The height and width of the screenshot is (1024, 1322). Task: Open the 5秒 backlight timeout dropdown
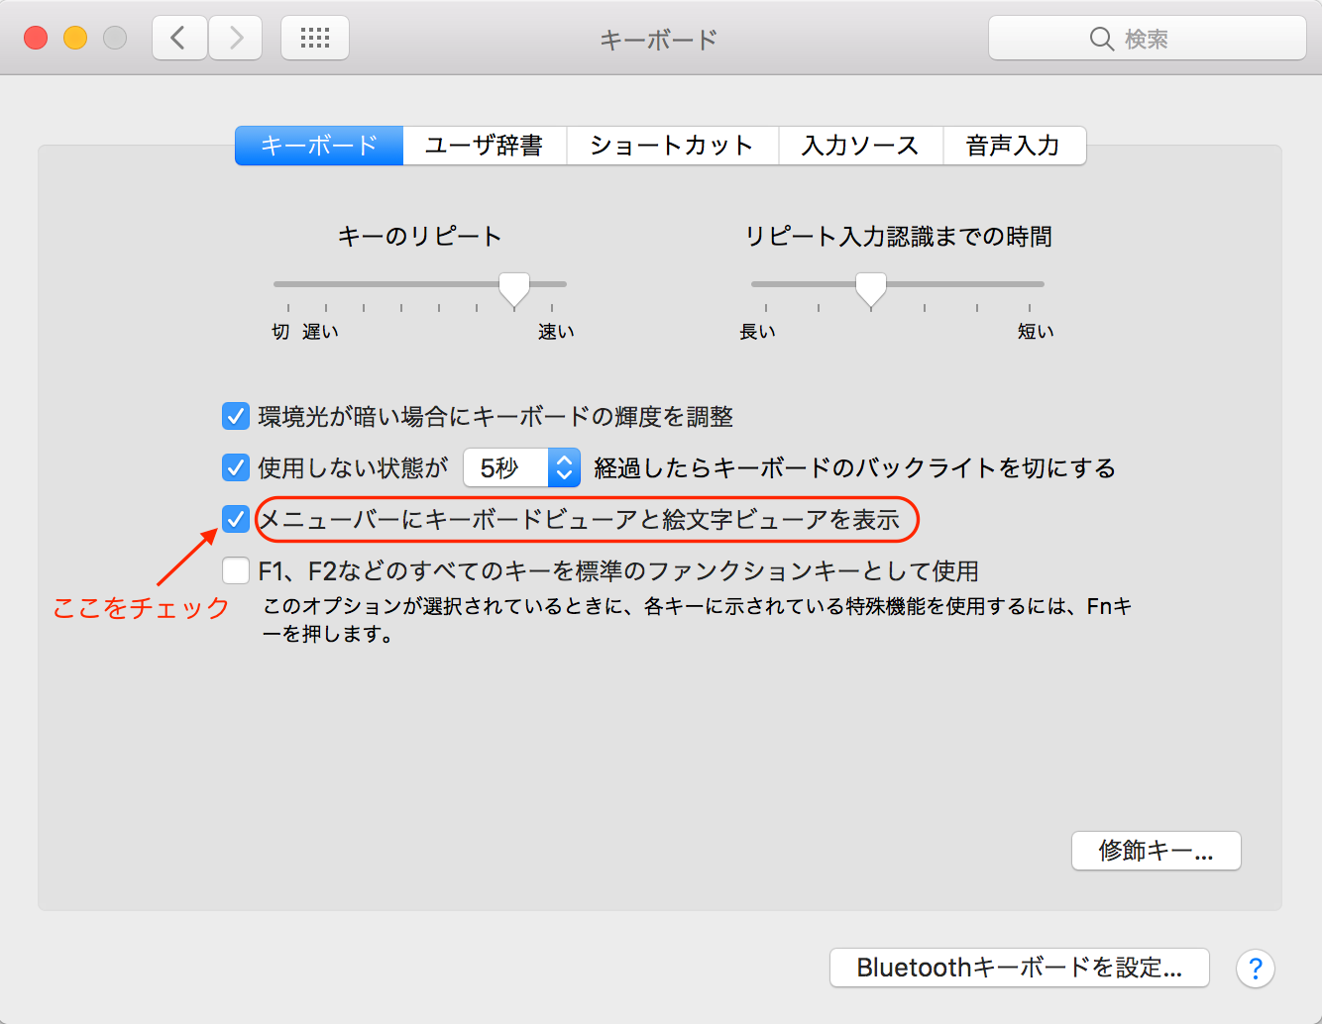522,467
